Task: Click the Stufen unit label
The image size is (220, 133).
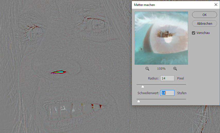Action: pos(182,93)
